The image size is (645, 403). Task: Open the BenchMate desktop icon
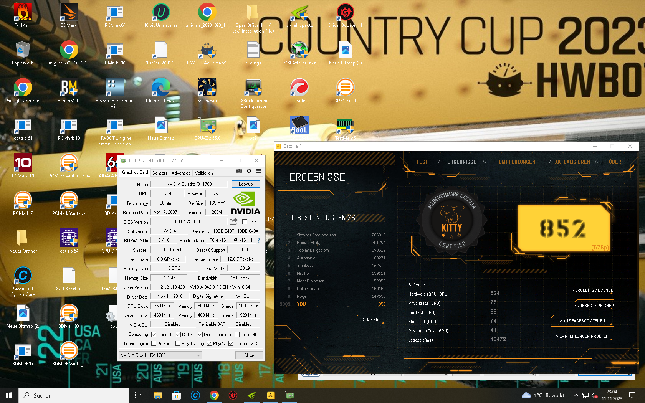tap(69, 91)
